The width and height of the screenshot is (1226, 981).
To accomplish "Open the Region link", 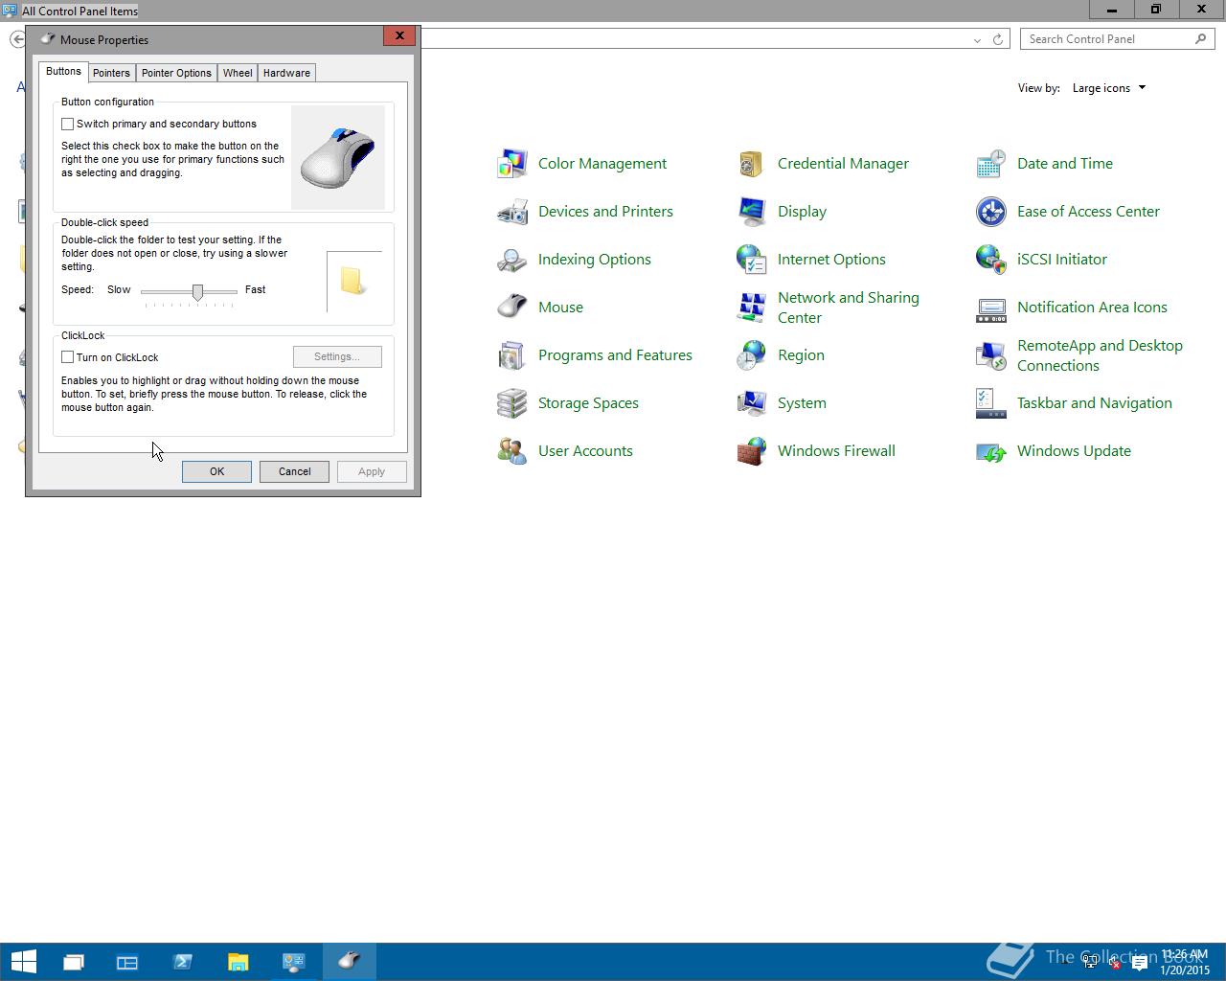I will coord(801,355).
